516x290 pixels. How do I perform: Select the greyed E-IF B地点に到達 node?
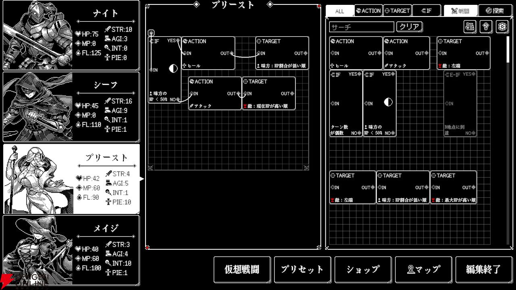460,104
